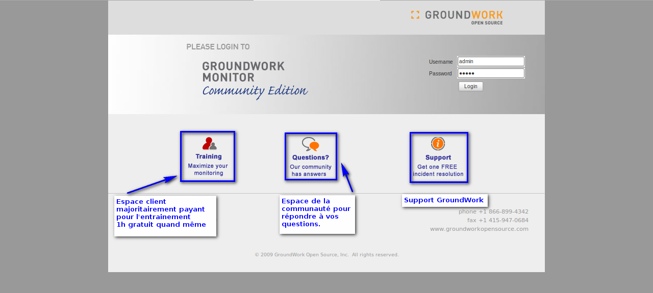Click the "Support GroundWork" annotation box
653x293 pixels.
pyautogui.click(x=444, y=200)
